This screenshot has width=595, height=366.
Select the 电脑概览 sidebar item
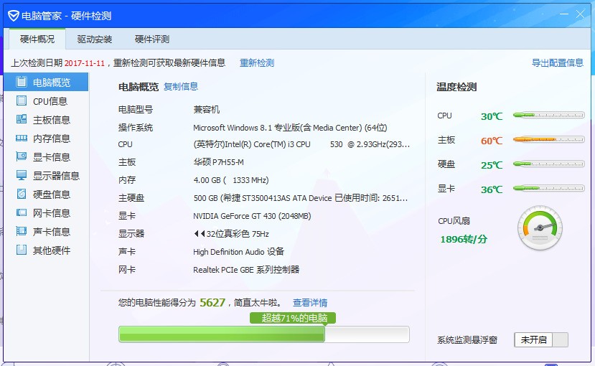(45, 82)
